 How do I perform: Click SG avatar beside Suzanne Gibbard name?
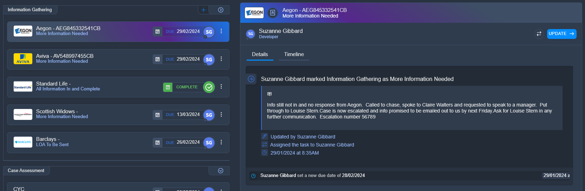point(251,34)
